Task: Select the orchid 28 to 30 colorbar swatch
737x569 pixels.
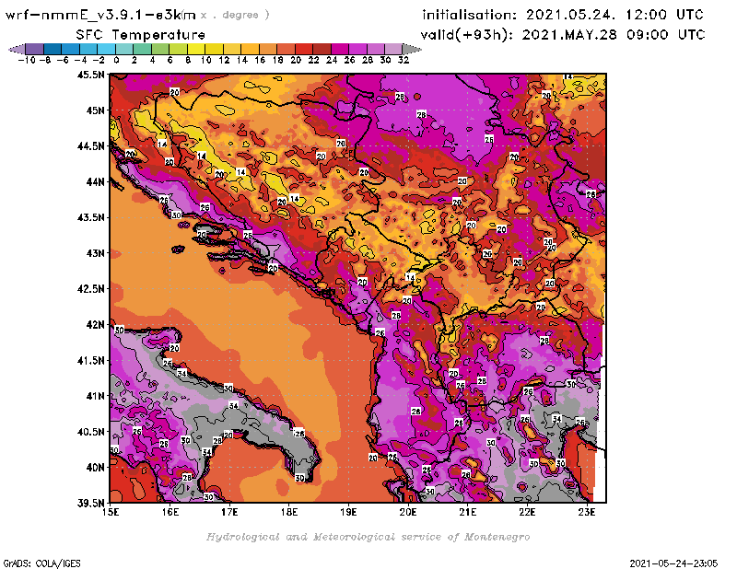Action: pos(375,49)
